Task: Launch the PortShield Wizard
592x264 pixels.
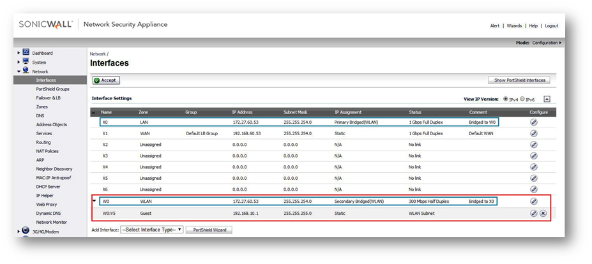Action: coord(209,230)
